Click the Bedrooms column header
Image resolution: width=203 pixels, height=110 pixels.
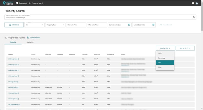[x=72, y=55]
